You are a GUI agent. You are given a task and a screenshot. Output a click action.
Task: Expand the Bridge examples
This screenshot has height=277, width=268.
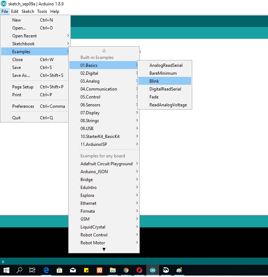pyautogui.click(x=104, y=180)
